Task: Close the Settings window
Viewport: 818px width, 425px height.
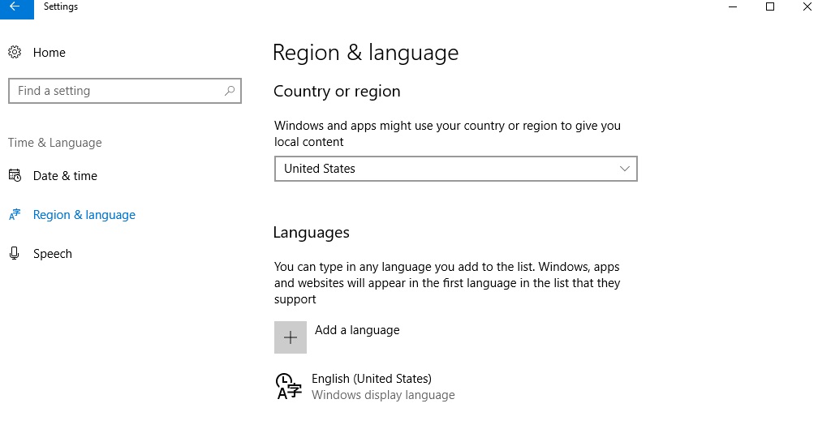Action: pos(807,6)
